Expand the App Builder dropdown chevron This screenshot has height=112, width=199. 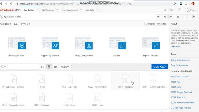click(x=37, y=10)
